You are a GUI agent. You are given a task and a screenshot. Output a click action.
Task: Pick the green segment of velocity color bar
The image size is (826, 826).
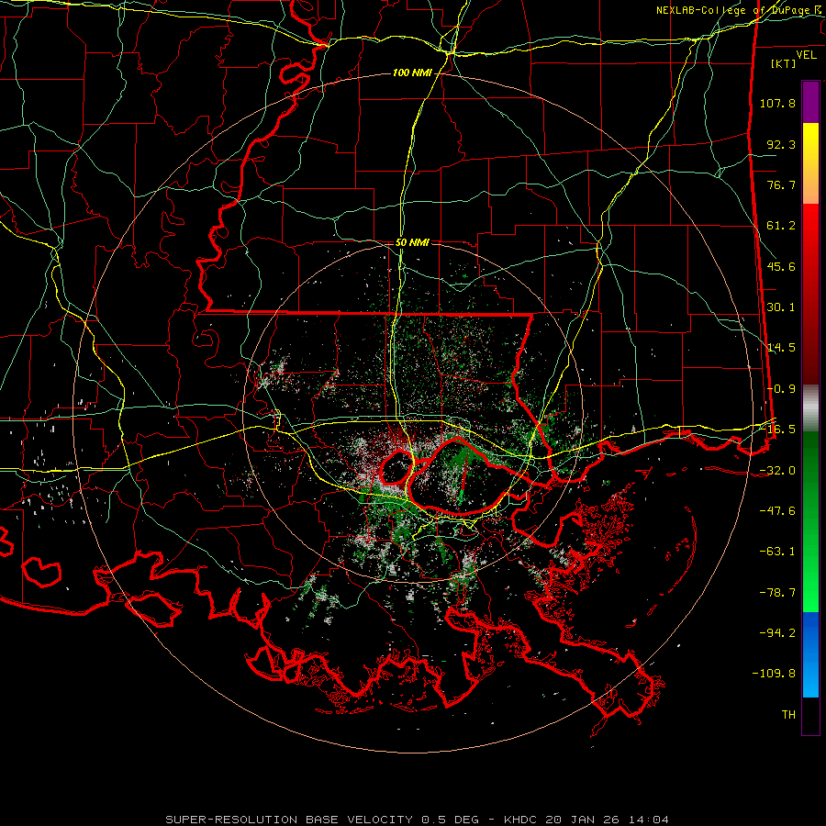click(x=810, y=521)
